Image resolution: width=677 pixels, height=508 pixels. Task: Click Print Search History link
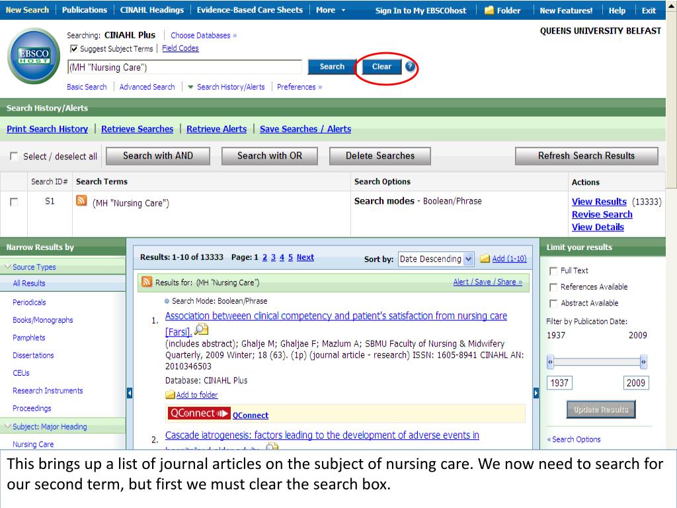47,129
